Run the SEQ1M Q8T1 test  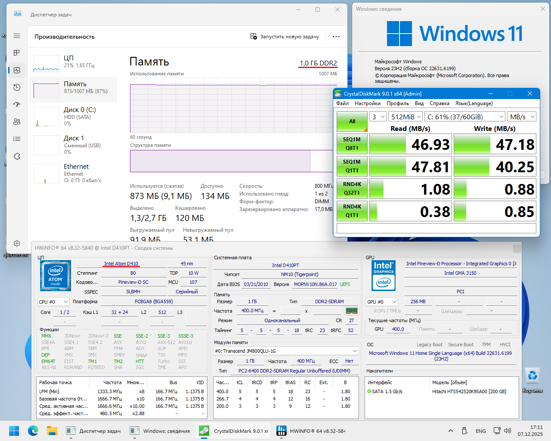click(x=352, y=144)
